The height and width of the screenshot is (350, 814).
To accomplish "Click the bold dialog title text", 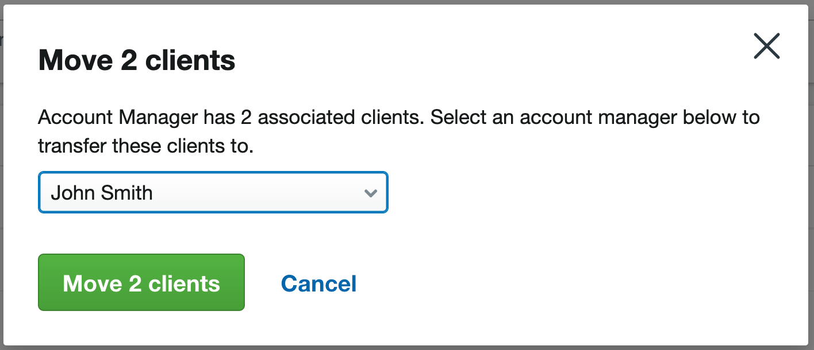I will click(x=137, y=60).
